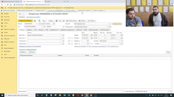The width and height of the screenshot is (174, 97).
Task: Open the Ремонты и агрегаты section
Action: 10,29
